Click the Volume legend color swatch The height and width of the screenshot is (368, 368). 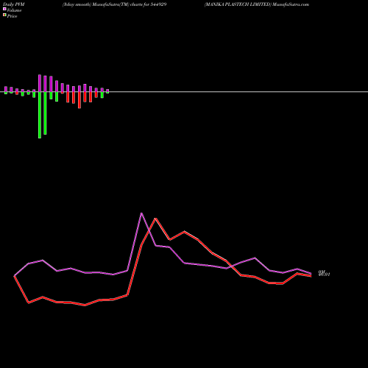pyautogui.click(x=4, y=9)
